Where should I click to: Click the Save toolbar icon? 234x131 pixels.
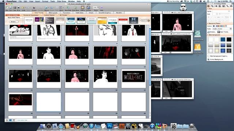[x=15, y=8]
